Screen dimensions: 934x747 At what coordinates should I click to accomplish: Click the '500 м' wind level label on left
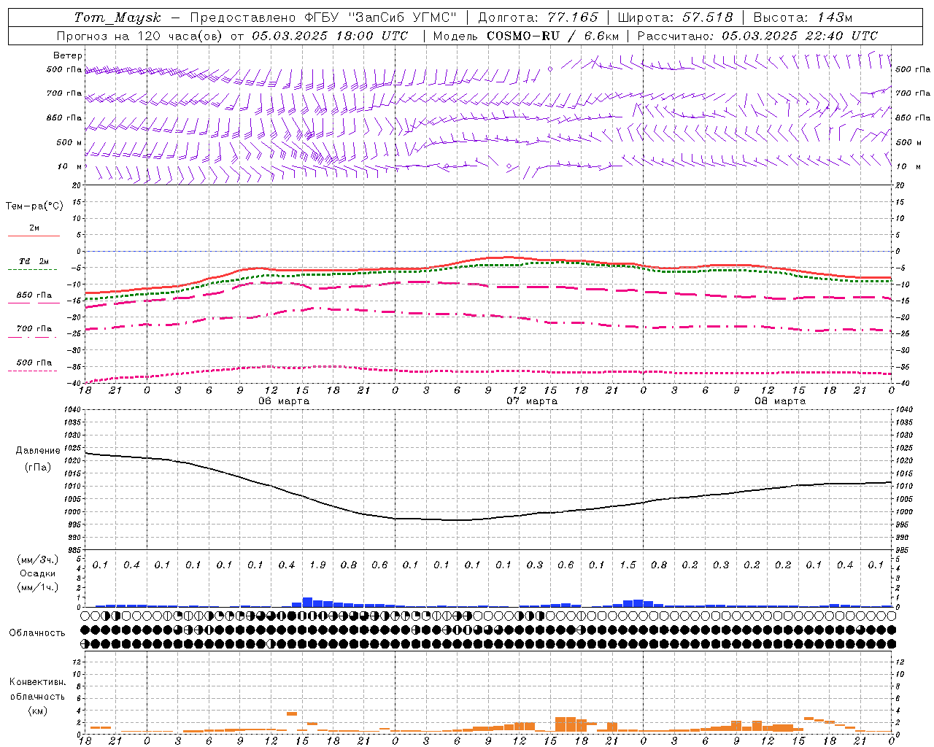pos(70,143)
